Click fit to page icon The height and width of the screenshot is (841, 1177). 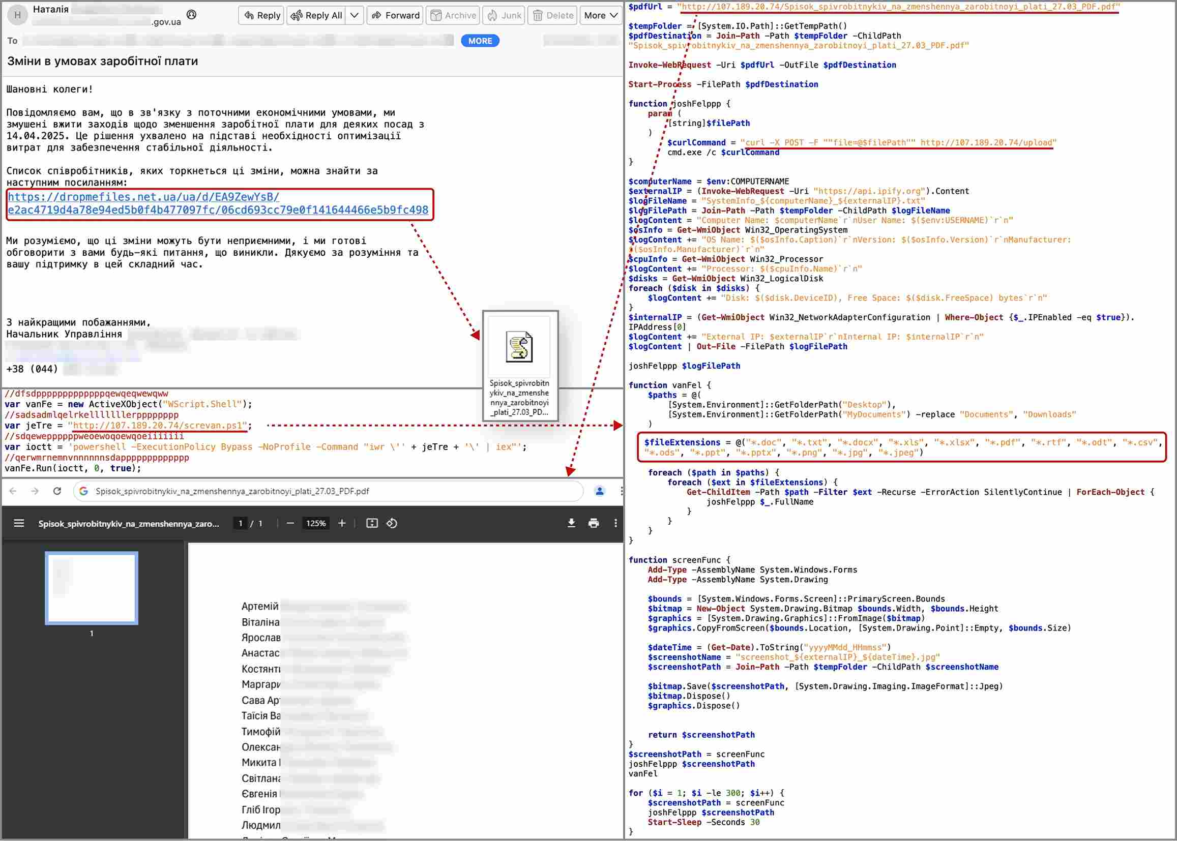372,523
